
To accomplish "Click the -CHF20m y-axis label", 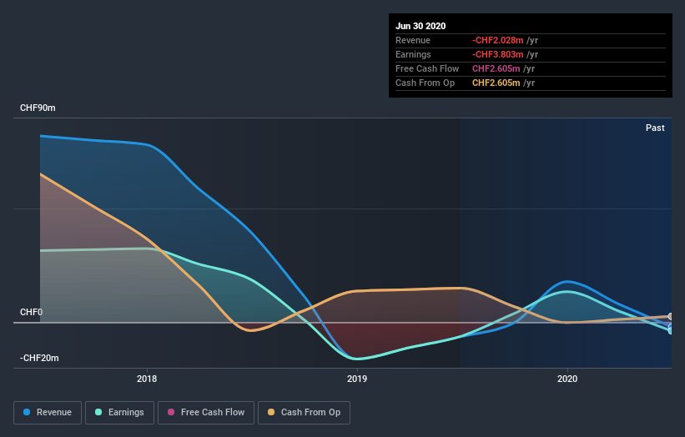I will click(39, 358).
